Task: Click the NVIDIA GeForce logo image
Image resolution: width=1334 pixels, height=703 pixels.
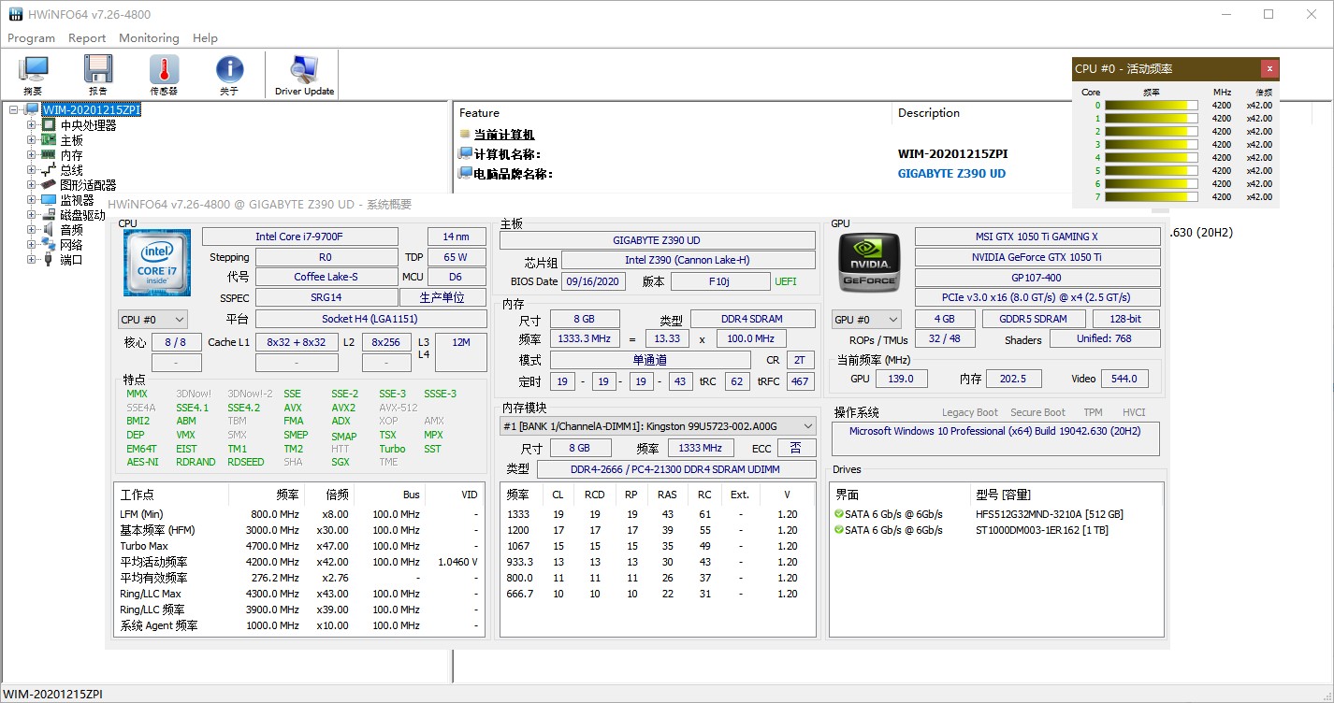Action: tap(869, 261)
